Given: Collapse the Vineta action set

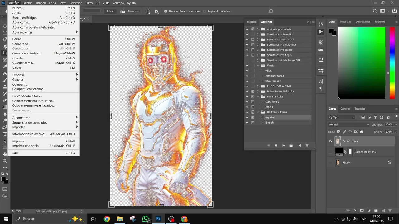Looking at the screenshot, I should coord(258,65).
